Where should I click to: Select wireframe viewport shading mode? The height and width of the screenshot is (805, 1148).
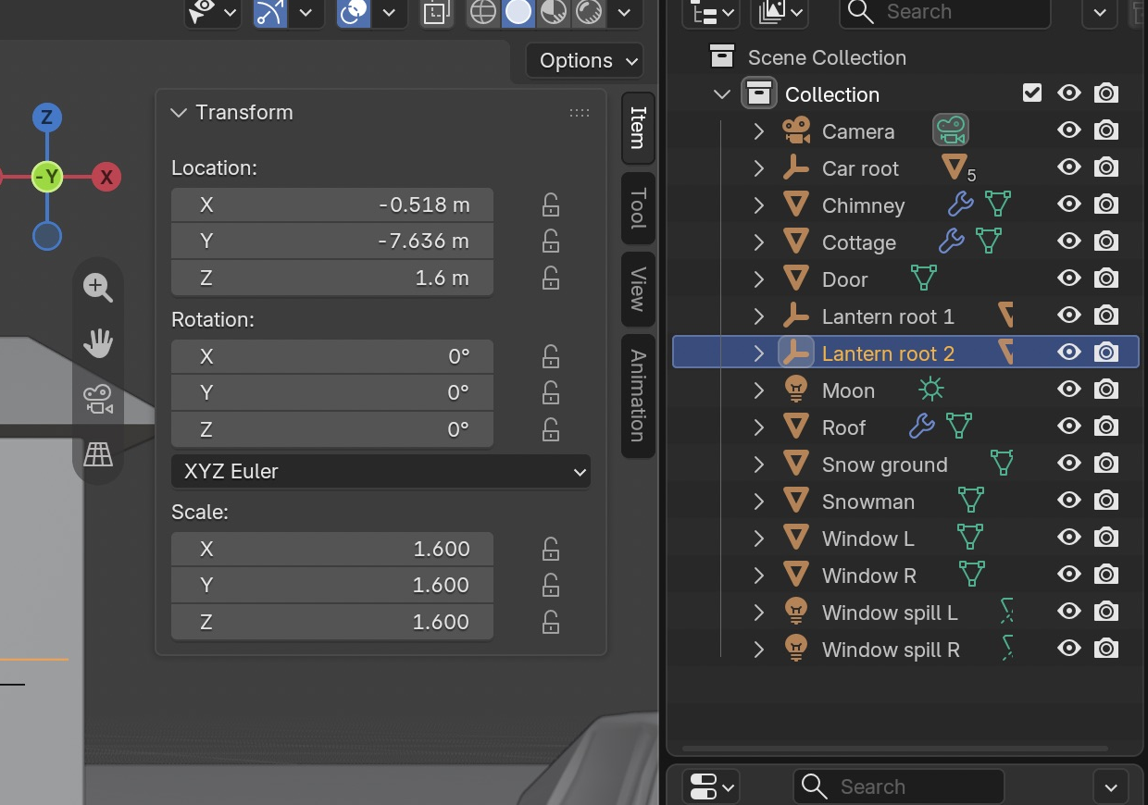(x=483, y=12)
